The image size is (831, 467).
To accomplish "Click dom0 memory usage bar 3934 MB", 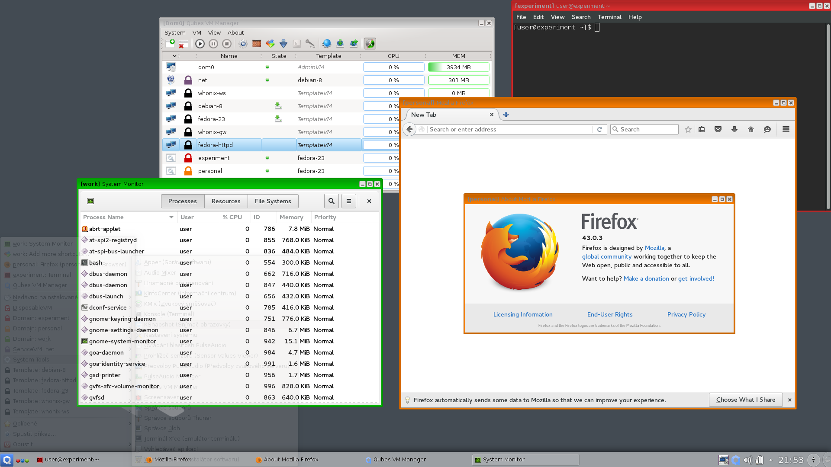I will pyautogui.click(x=459, y=67).
